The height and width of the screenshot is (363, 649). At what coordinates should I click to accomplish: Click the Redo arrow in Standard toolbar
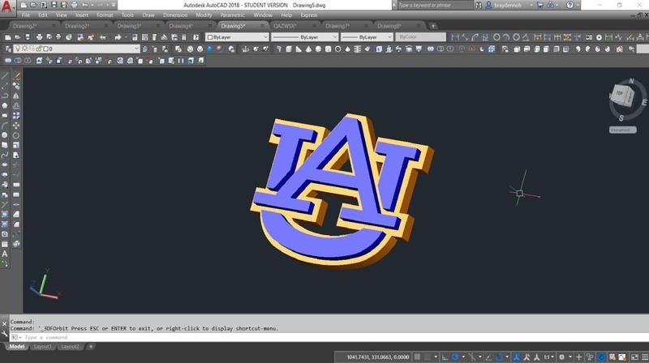[x=118, y=37]
